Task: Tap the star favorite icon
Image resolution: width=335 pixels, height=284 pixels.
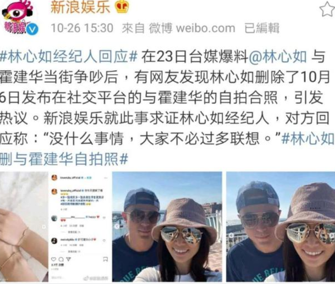Action: click(x=327, y=9)
